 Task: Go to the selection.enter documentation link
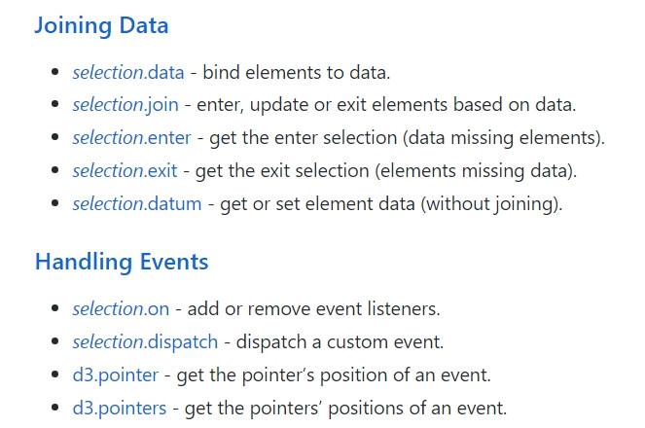[x=131, y=138]
